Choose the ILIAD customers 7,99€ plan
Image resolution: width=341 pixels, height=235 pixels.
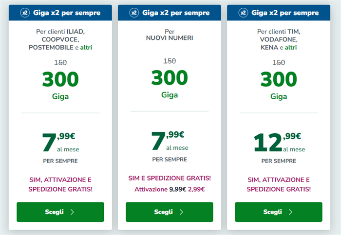(x=60, y=212)
